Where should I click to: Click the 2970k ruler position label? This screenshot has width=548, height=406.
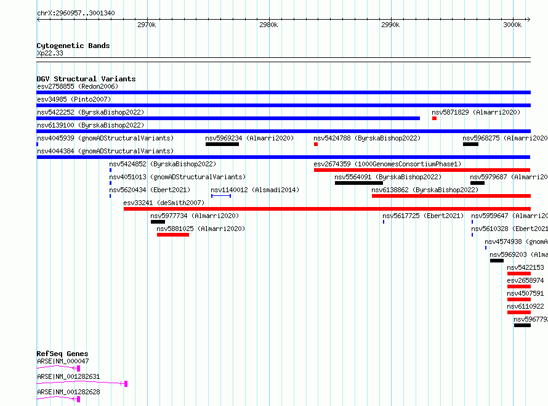click(x=147, y=25)
